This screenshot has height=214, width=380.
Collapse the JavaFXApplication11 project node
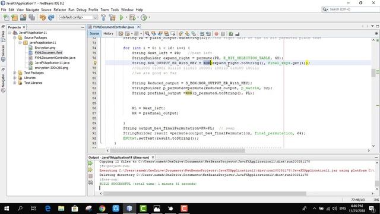coord(9,33)
